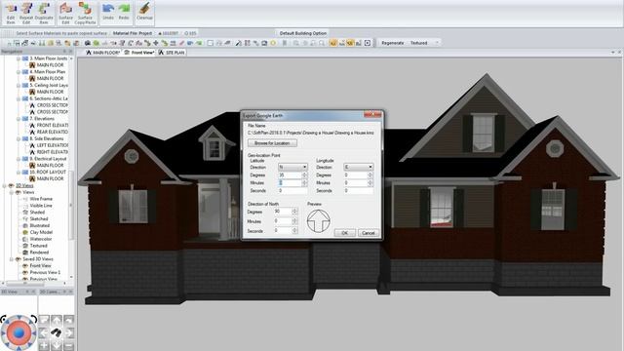This screenshot has width=624, height=351.
Task: Select RIGHT ELEVATION in the tree
Action: [x=52, y=152]
